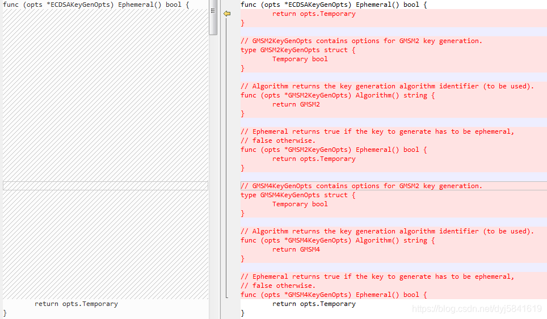Click 'Temporary bool' inside GMSM4KeyGenOpts struct
547x319 pixels.
tap(300, 204)
